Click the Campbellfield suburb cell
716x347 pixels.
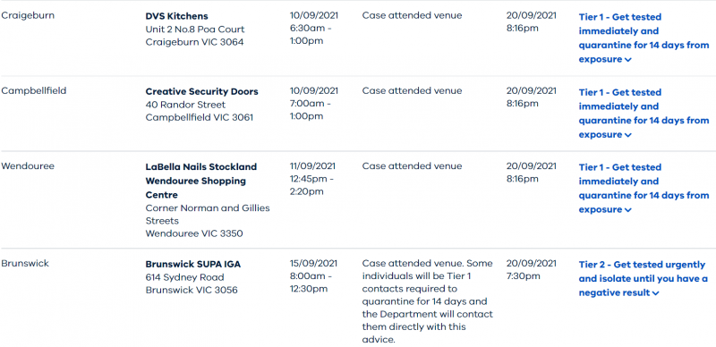click(34, 90)
